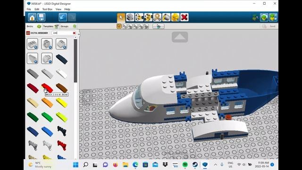Pick the Hinge tool

139,17
